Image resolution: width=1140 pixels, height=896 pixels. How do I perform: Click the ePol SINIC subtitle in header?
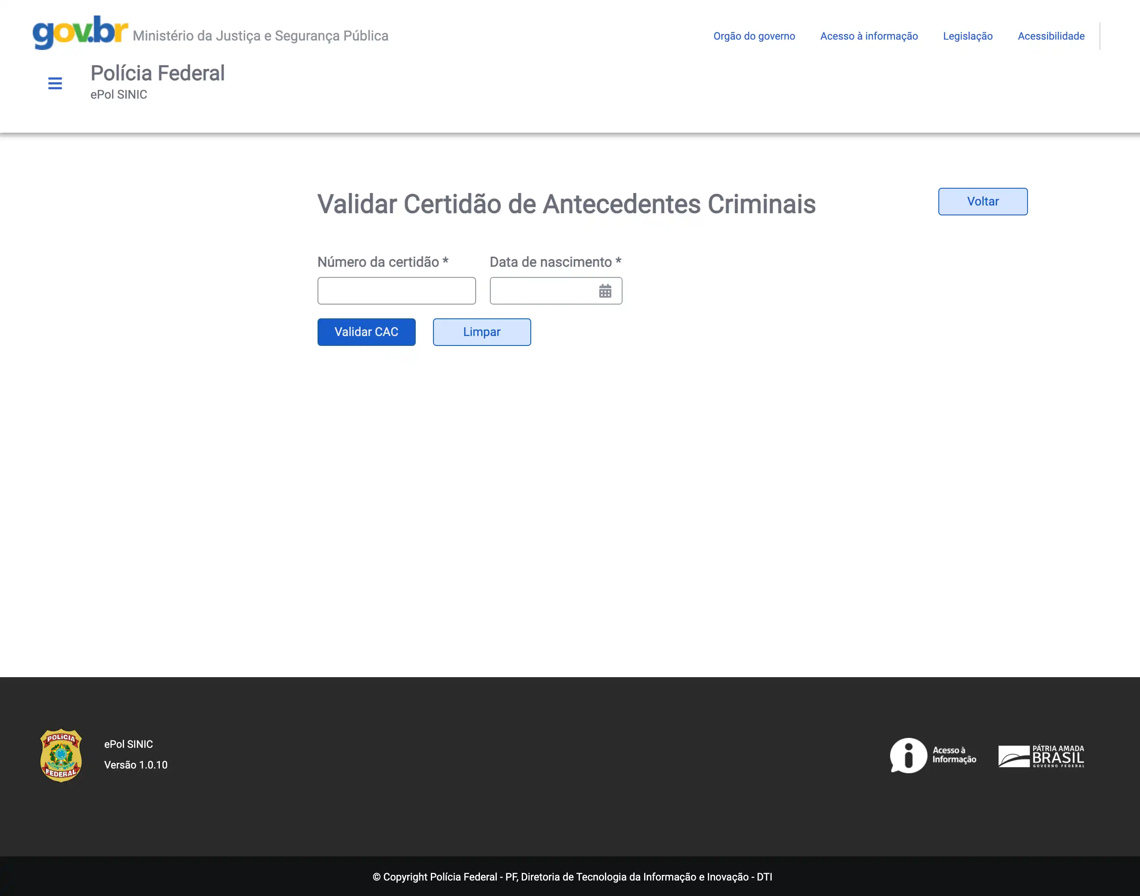(118, 94)
